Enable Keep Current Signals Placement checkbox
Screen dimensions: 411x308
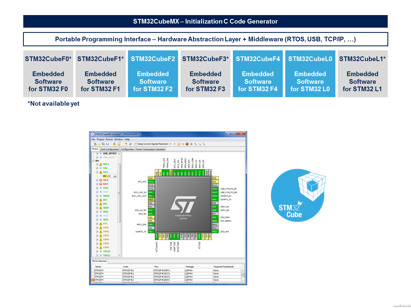click(136, 144)
